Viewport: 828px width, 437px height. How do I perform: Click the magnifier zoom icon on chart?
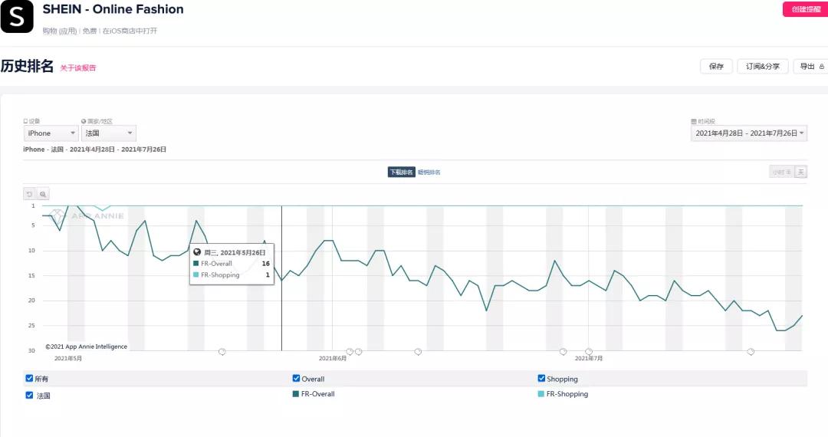[43, 194]
